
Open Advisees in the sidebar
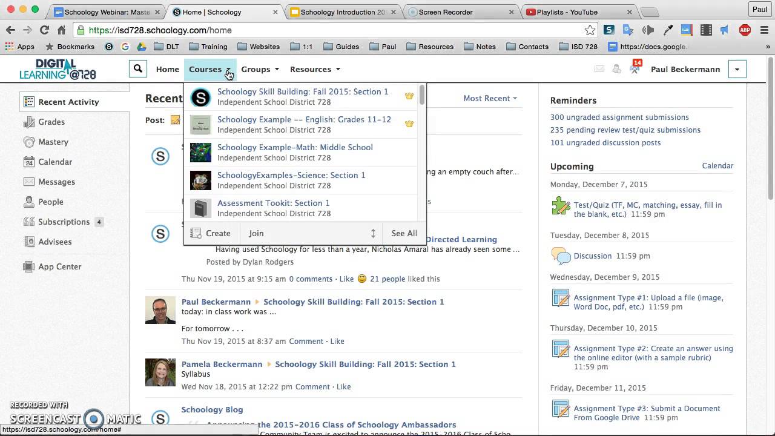(x=54, y=242)
